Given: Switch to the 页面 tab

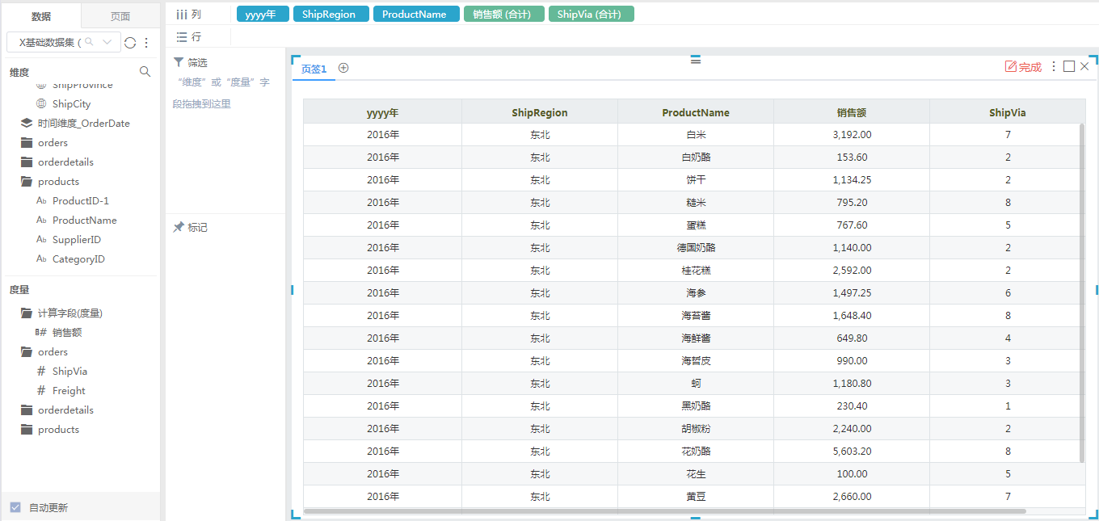Looking at the screenshot, I should click(120, 16).
